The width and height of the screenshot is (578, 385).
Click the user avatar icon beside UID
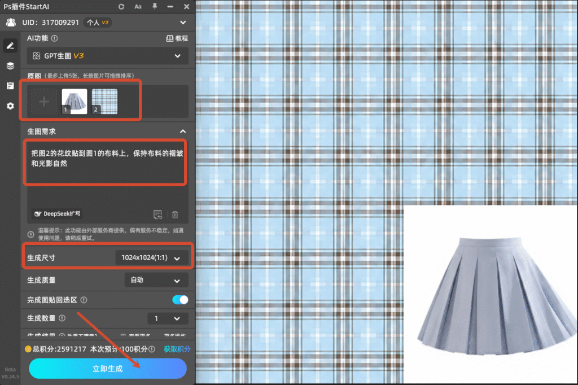[11, 23]
